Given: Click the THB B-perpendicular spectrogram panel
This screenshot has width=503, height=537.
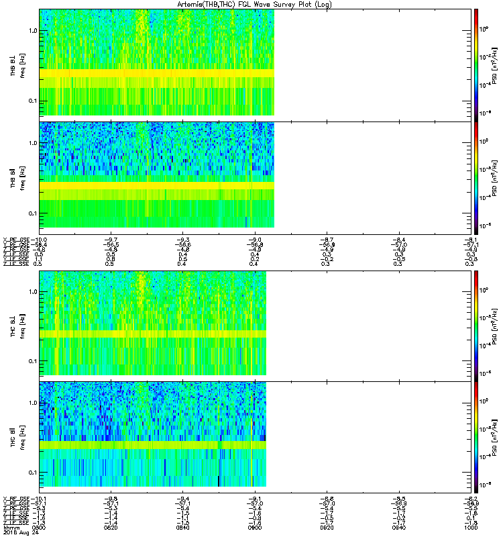Looking at the screenshot, I should pyautogui.click(x=256, y=65).
